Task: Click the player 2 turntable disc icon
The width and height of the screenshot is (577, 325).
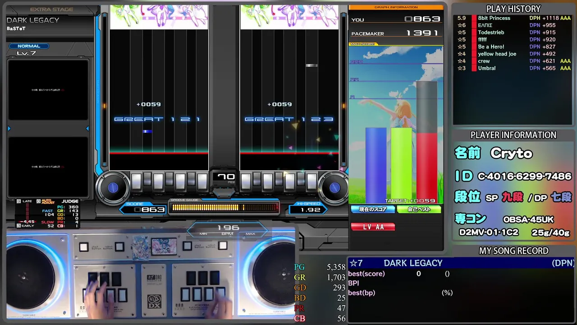Action: [334, 187]
